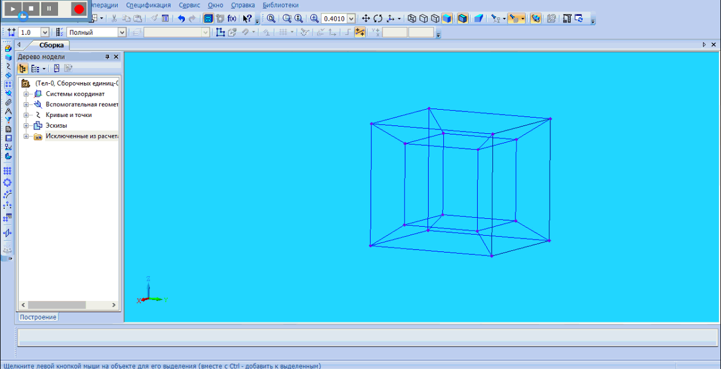Click the context help arrow-question icon

(247, 19)
